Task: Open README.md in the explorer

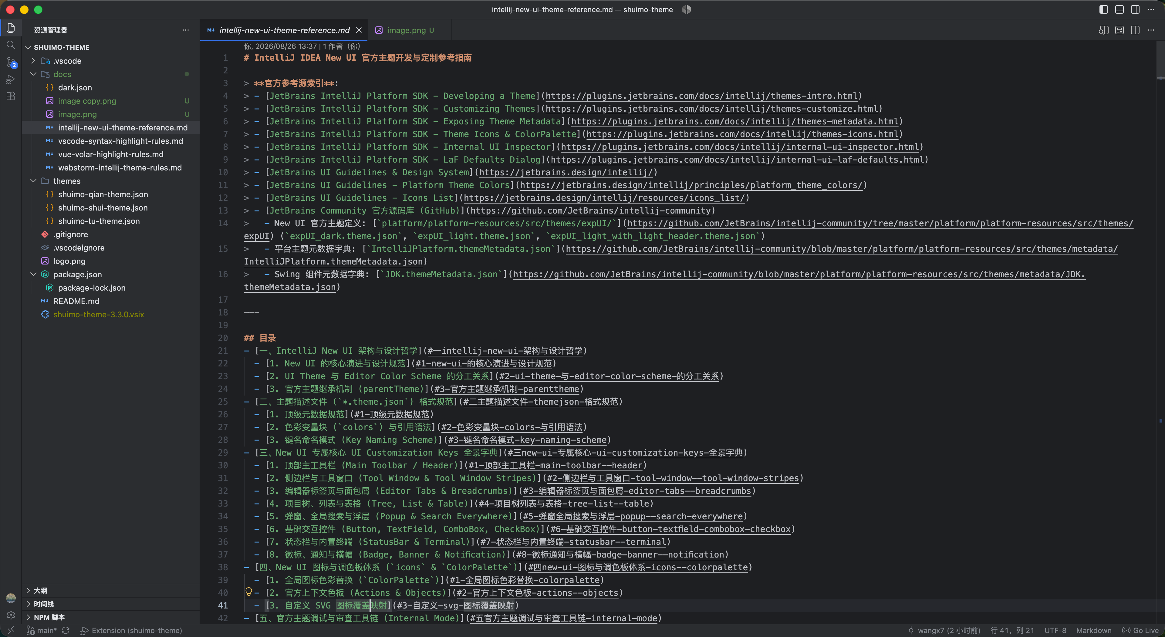Action: [x=110, y=301]
